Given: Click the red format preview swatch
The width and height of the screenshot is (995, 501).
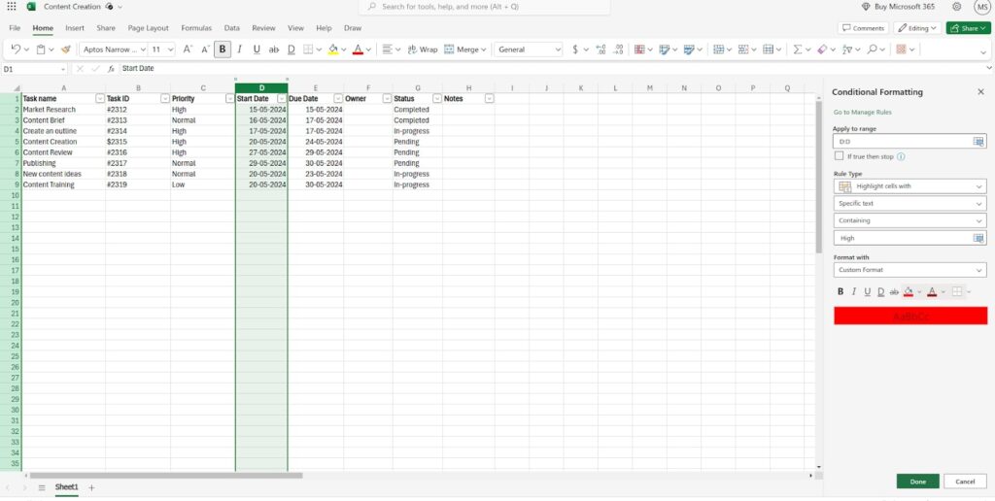Looking at the screenshot, I should pos(910,316).
